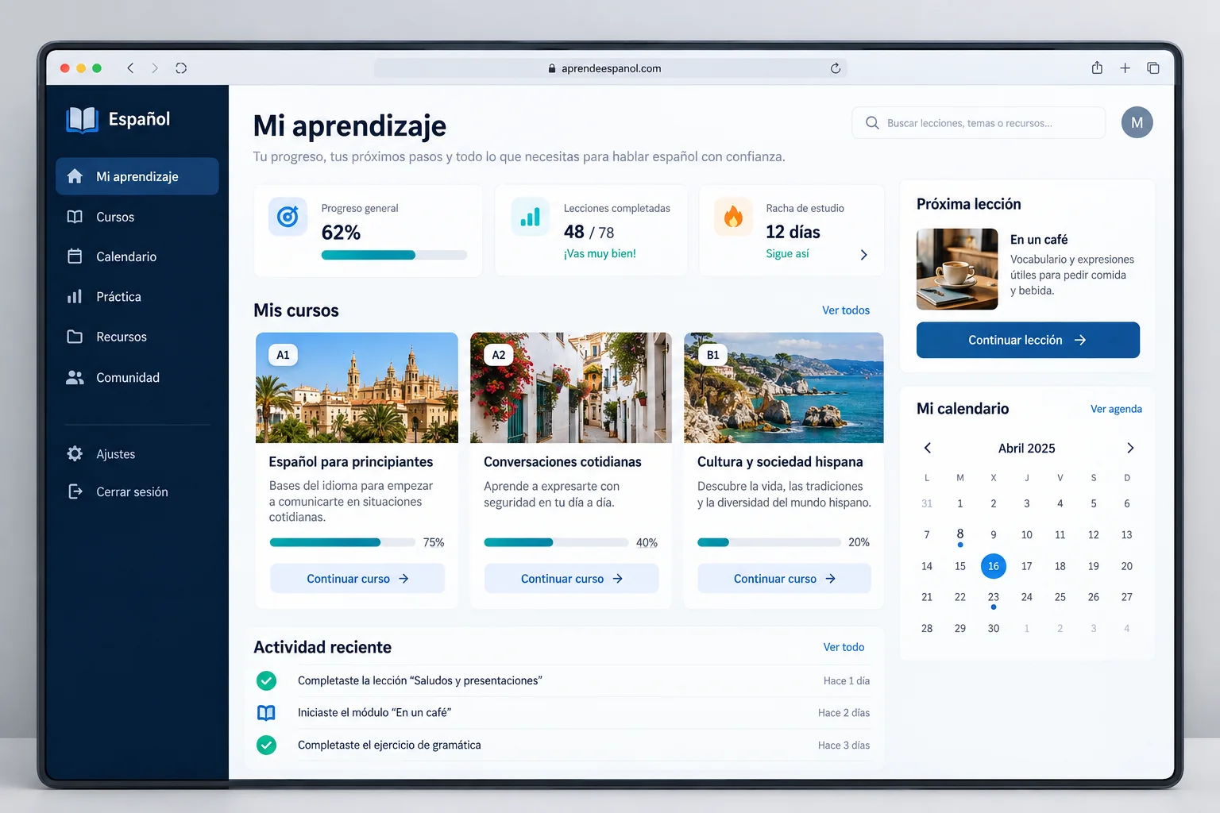Continue the Cultura y sociedad hispana course

pos(784,579)
